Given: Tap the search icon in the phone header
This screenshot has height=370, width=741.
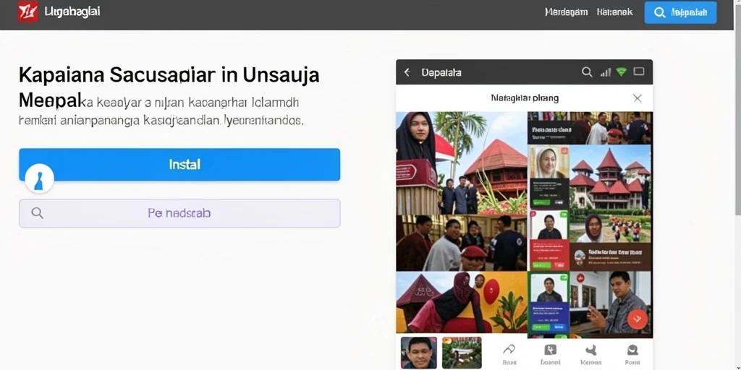Looking at the screenshot, I should click(586, 72).
